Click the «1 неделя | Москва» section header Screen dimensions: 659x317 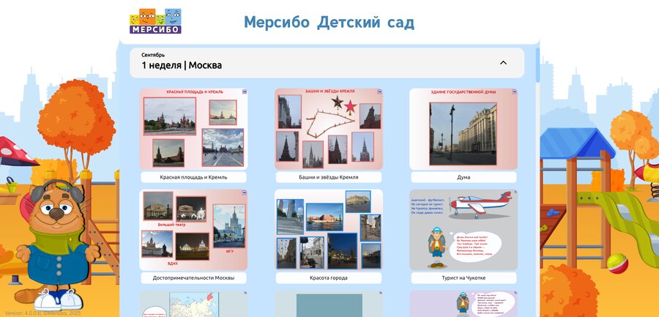pyautogui.click(x=327, y=63)
